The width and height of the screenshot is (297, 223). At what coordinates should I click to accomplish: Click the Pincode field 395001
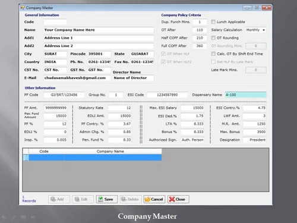pyautogui.click(x=99, y=54)
